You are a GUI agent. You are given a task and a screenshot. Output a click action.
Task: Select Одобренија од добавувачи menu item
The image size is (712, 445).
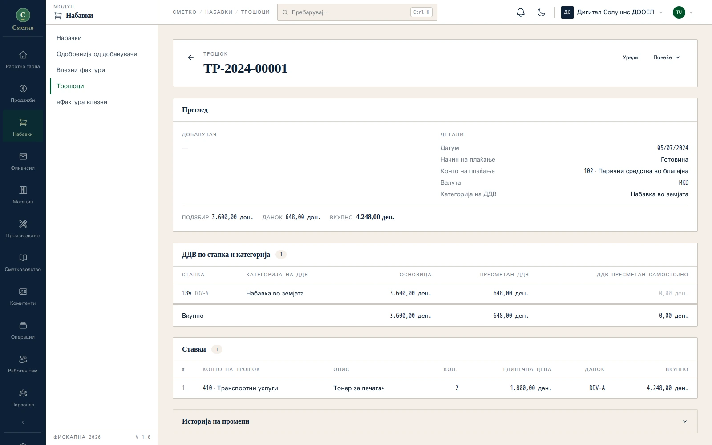tap(97, 54)
